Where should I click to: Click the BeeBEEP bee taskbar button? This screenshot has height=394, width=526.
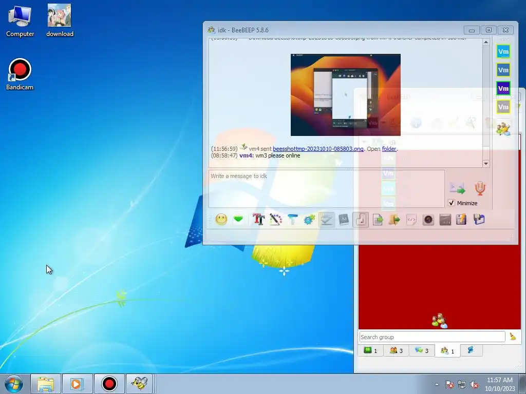click(140, 384)
